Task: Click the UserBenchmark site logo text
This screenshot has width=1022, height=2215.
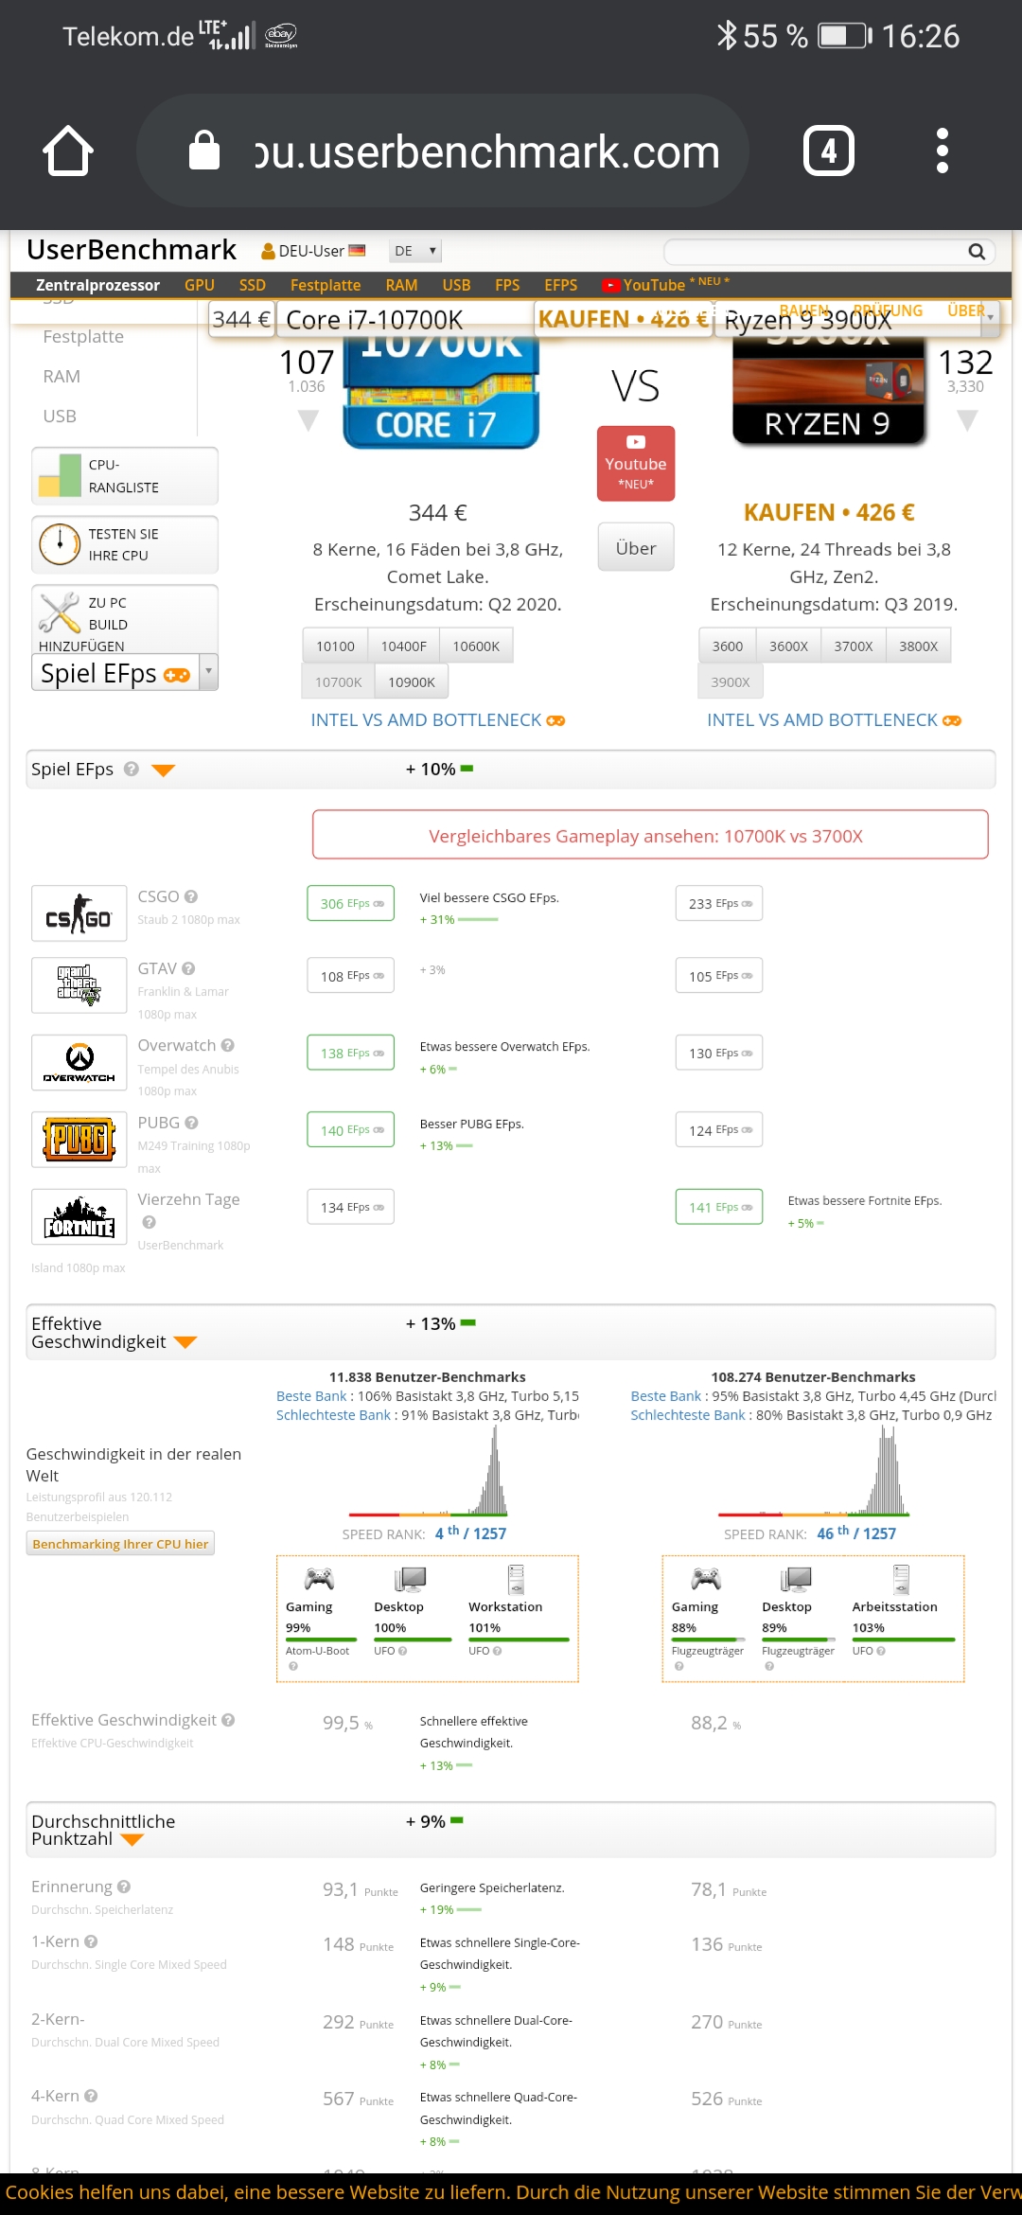Action: coord(132,250)
